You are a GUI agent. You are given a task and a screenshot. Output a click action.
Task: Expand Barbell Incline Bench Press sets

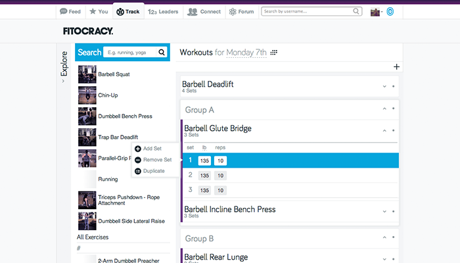384,211
